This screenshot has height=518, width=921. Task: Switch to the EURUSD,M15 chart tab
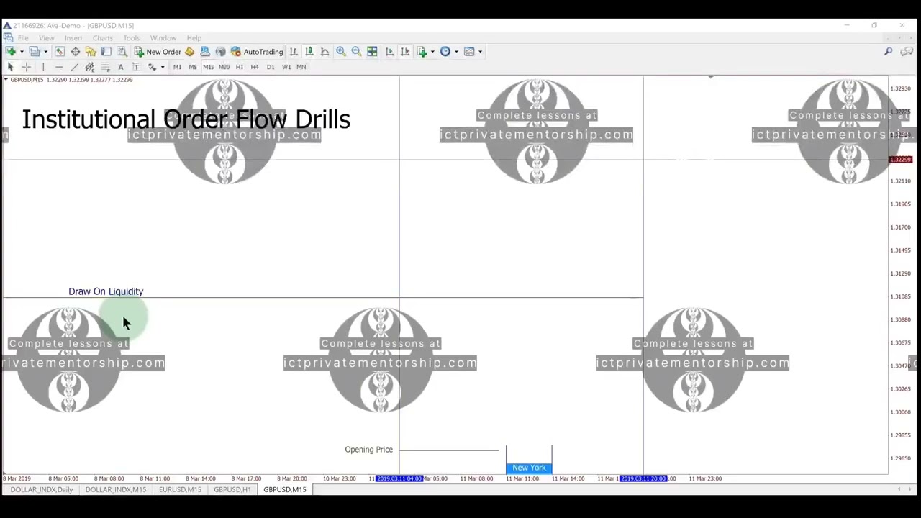[180, 490]
